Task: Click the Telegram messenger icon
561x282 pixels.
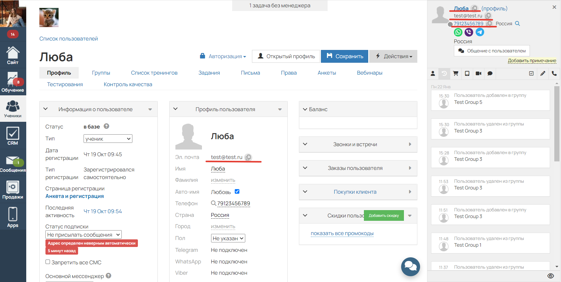Action: pyautogui.click(x=480, y=32)
